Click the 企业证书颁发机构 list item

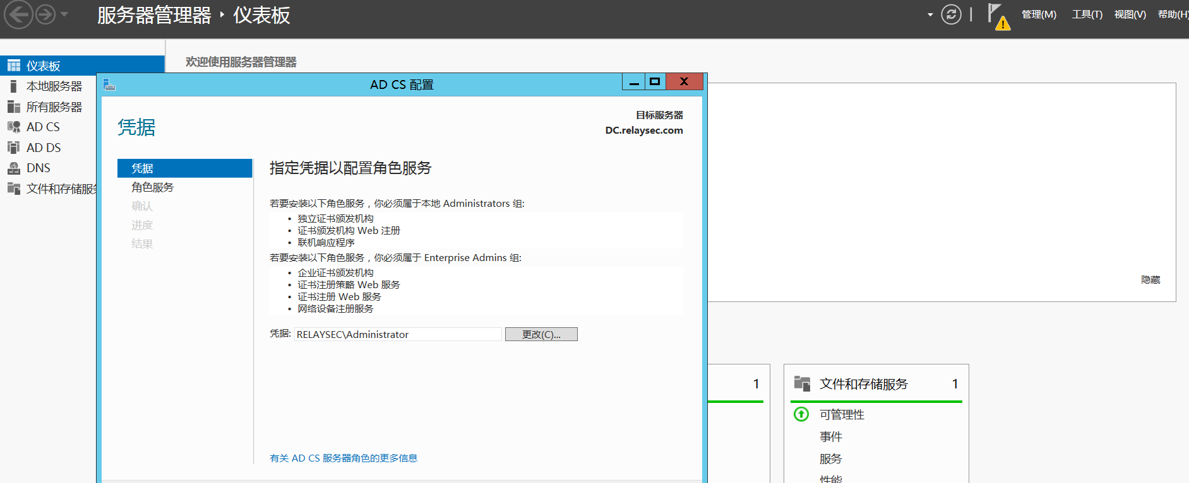pos(335,273)
